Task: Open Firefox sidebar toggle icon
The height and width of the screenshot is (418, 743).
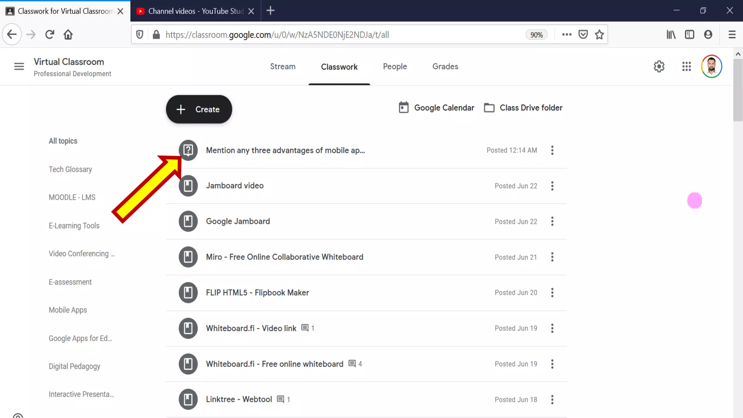Action: [689, 34]
